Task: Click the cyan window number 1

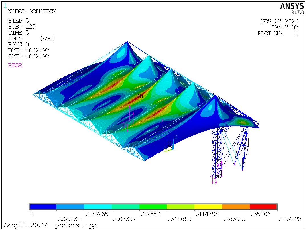Action: (x=5, y=5)
